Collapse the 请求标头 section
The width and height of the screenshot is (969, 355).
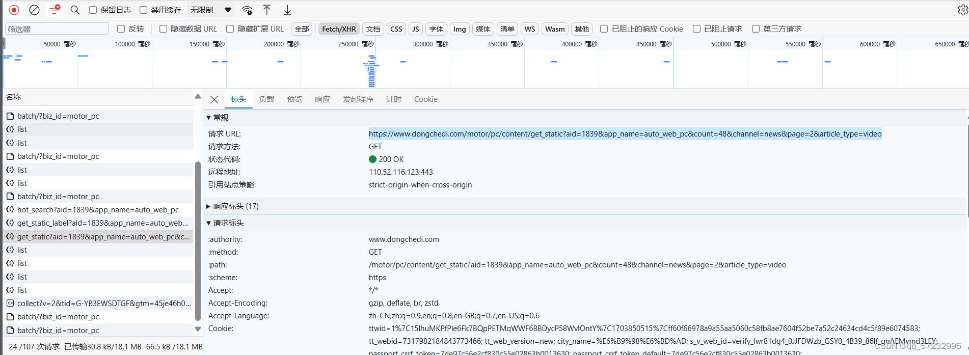(208, 223)
